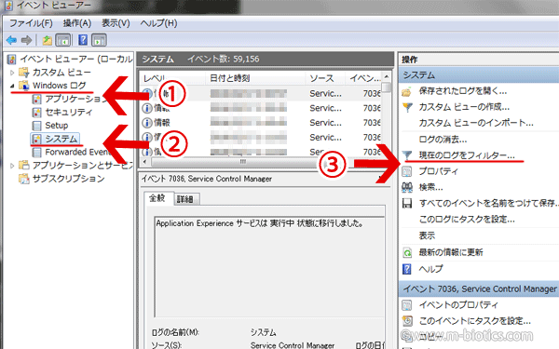Screen dimensions: 559x349
Task: Select the アプリケーション log
Action: coord(75,99)
